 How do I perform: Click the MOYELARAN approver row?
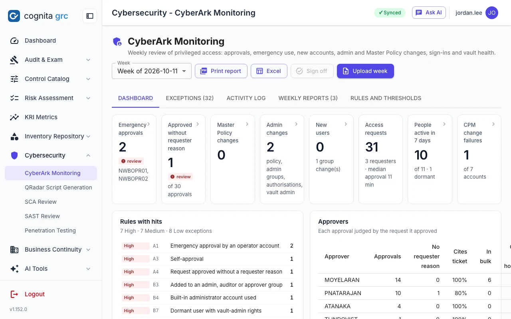[x=410, y=280]
